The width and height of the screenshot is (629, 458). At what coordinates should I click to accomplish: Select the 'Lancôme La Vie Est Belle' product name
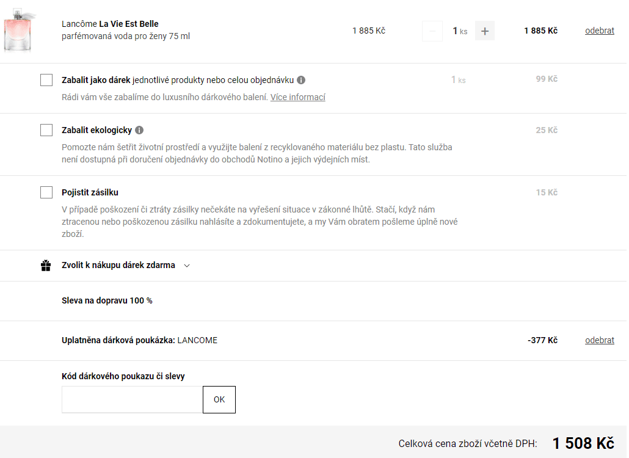(110, 24)
